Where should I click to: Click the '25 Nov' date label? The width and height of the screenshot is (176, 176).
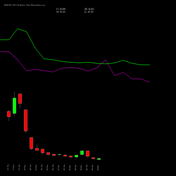point(47,167)
